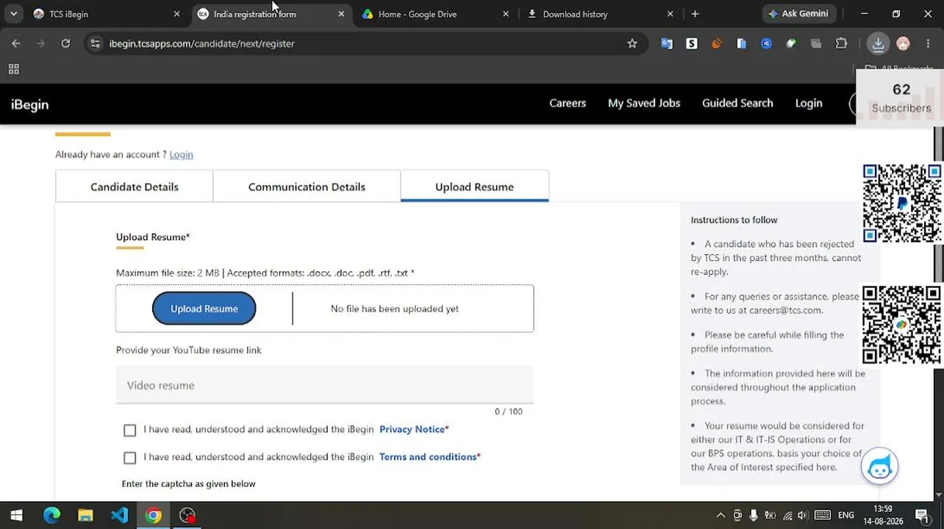This screenshot has height=529, width=944.
Task: Open the chatbot assistant icon
Action: (x=879, y=466)
